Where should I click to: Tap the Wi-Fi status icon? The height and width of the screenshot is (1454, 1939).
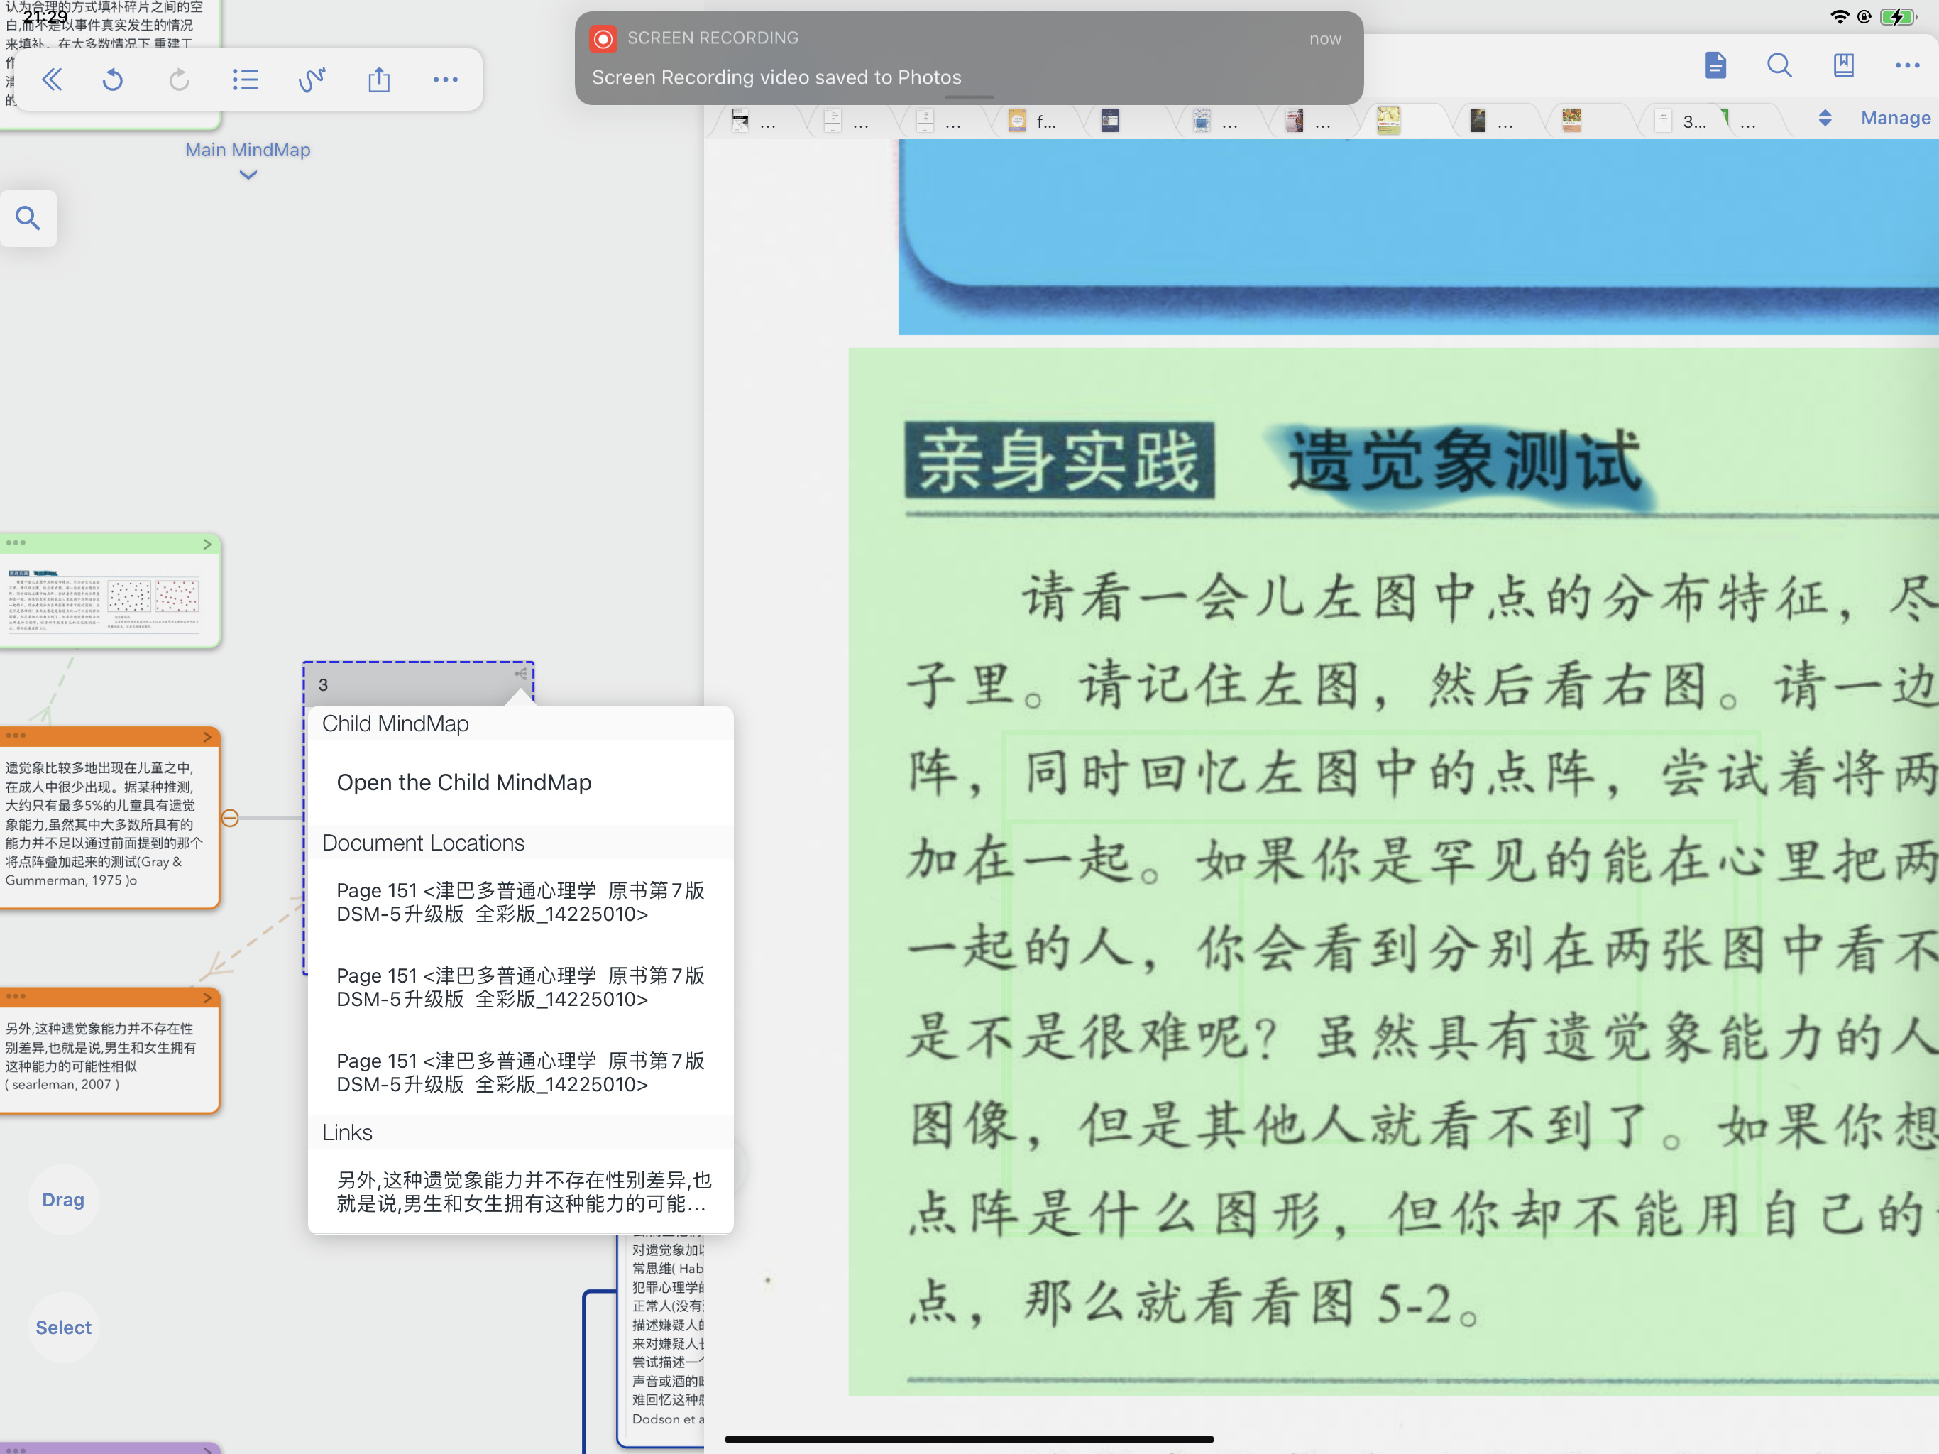click(x=1840, y=16)
